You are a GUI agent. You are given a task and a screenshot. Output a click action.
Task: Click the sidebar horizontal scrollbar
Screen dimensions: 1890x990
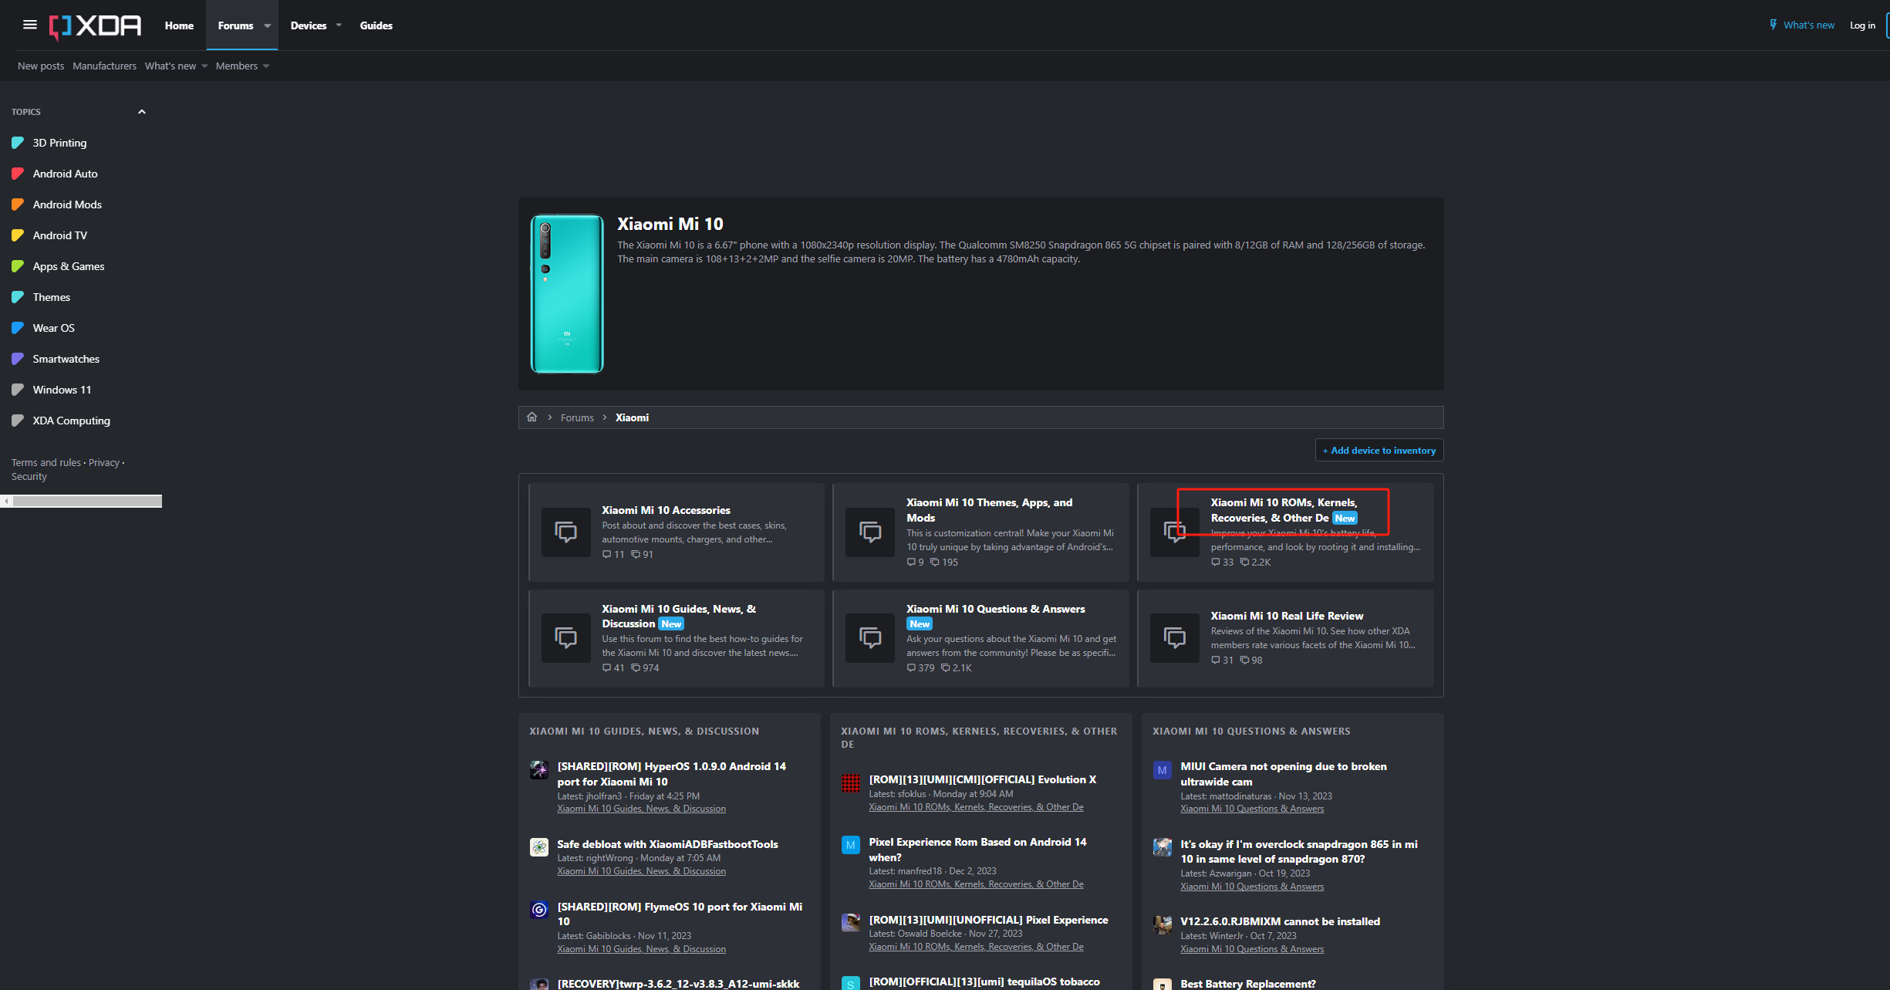click(86, 502)
